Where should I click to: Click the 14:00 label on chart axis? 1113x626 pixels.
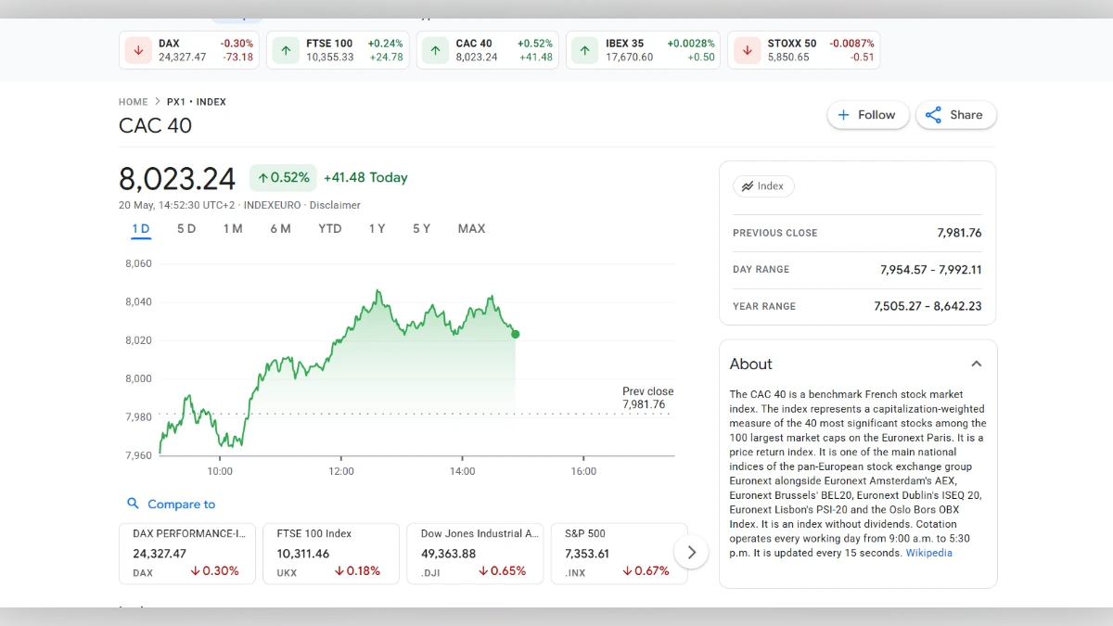(462, 471)
